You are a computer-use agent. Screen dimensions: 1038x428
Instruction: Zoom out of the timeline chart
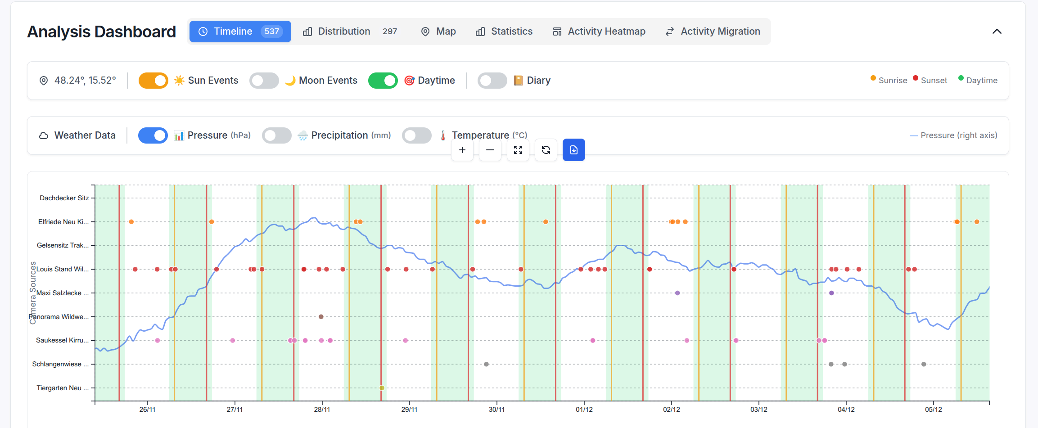(x=490, y=150)
